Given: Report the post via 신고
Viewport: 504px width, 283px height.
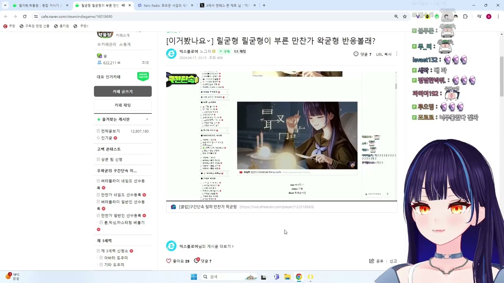Looking at the screenshot, I should [393, 261].
